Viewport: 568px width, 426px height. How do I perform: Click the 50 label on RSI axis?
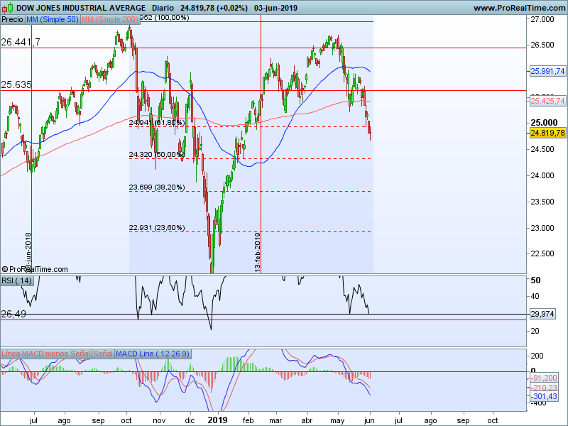click(535, 280)
